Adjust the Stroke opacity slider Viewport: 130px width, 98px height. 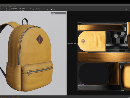coord(16,10)
